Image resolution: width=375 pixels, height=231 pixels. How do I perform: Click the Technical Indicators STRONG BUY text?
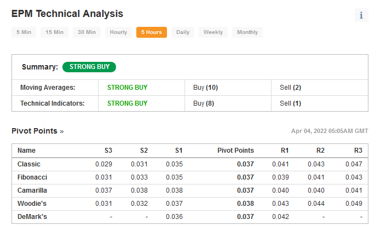pyautogui.click(x=127, y=103)
